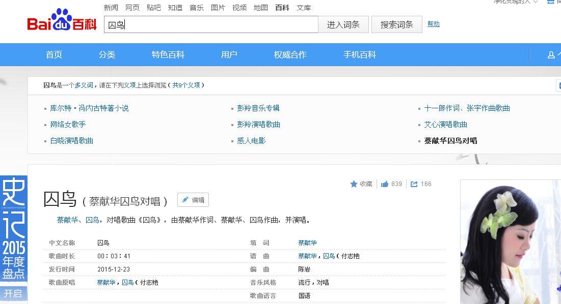Select 权威合作 in the blue navbar
Viewport: 561px width, 304px height.
click(290, 55)
